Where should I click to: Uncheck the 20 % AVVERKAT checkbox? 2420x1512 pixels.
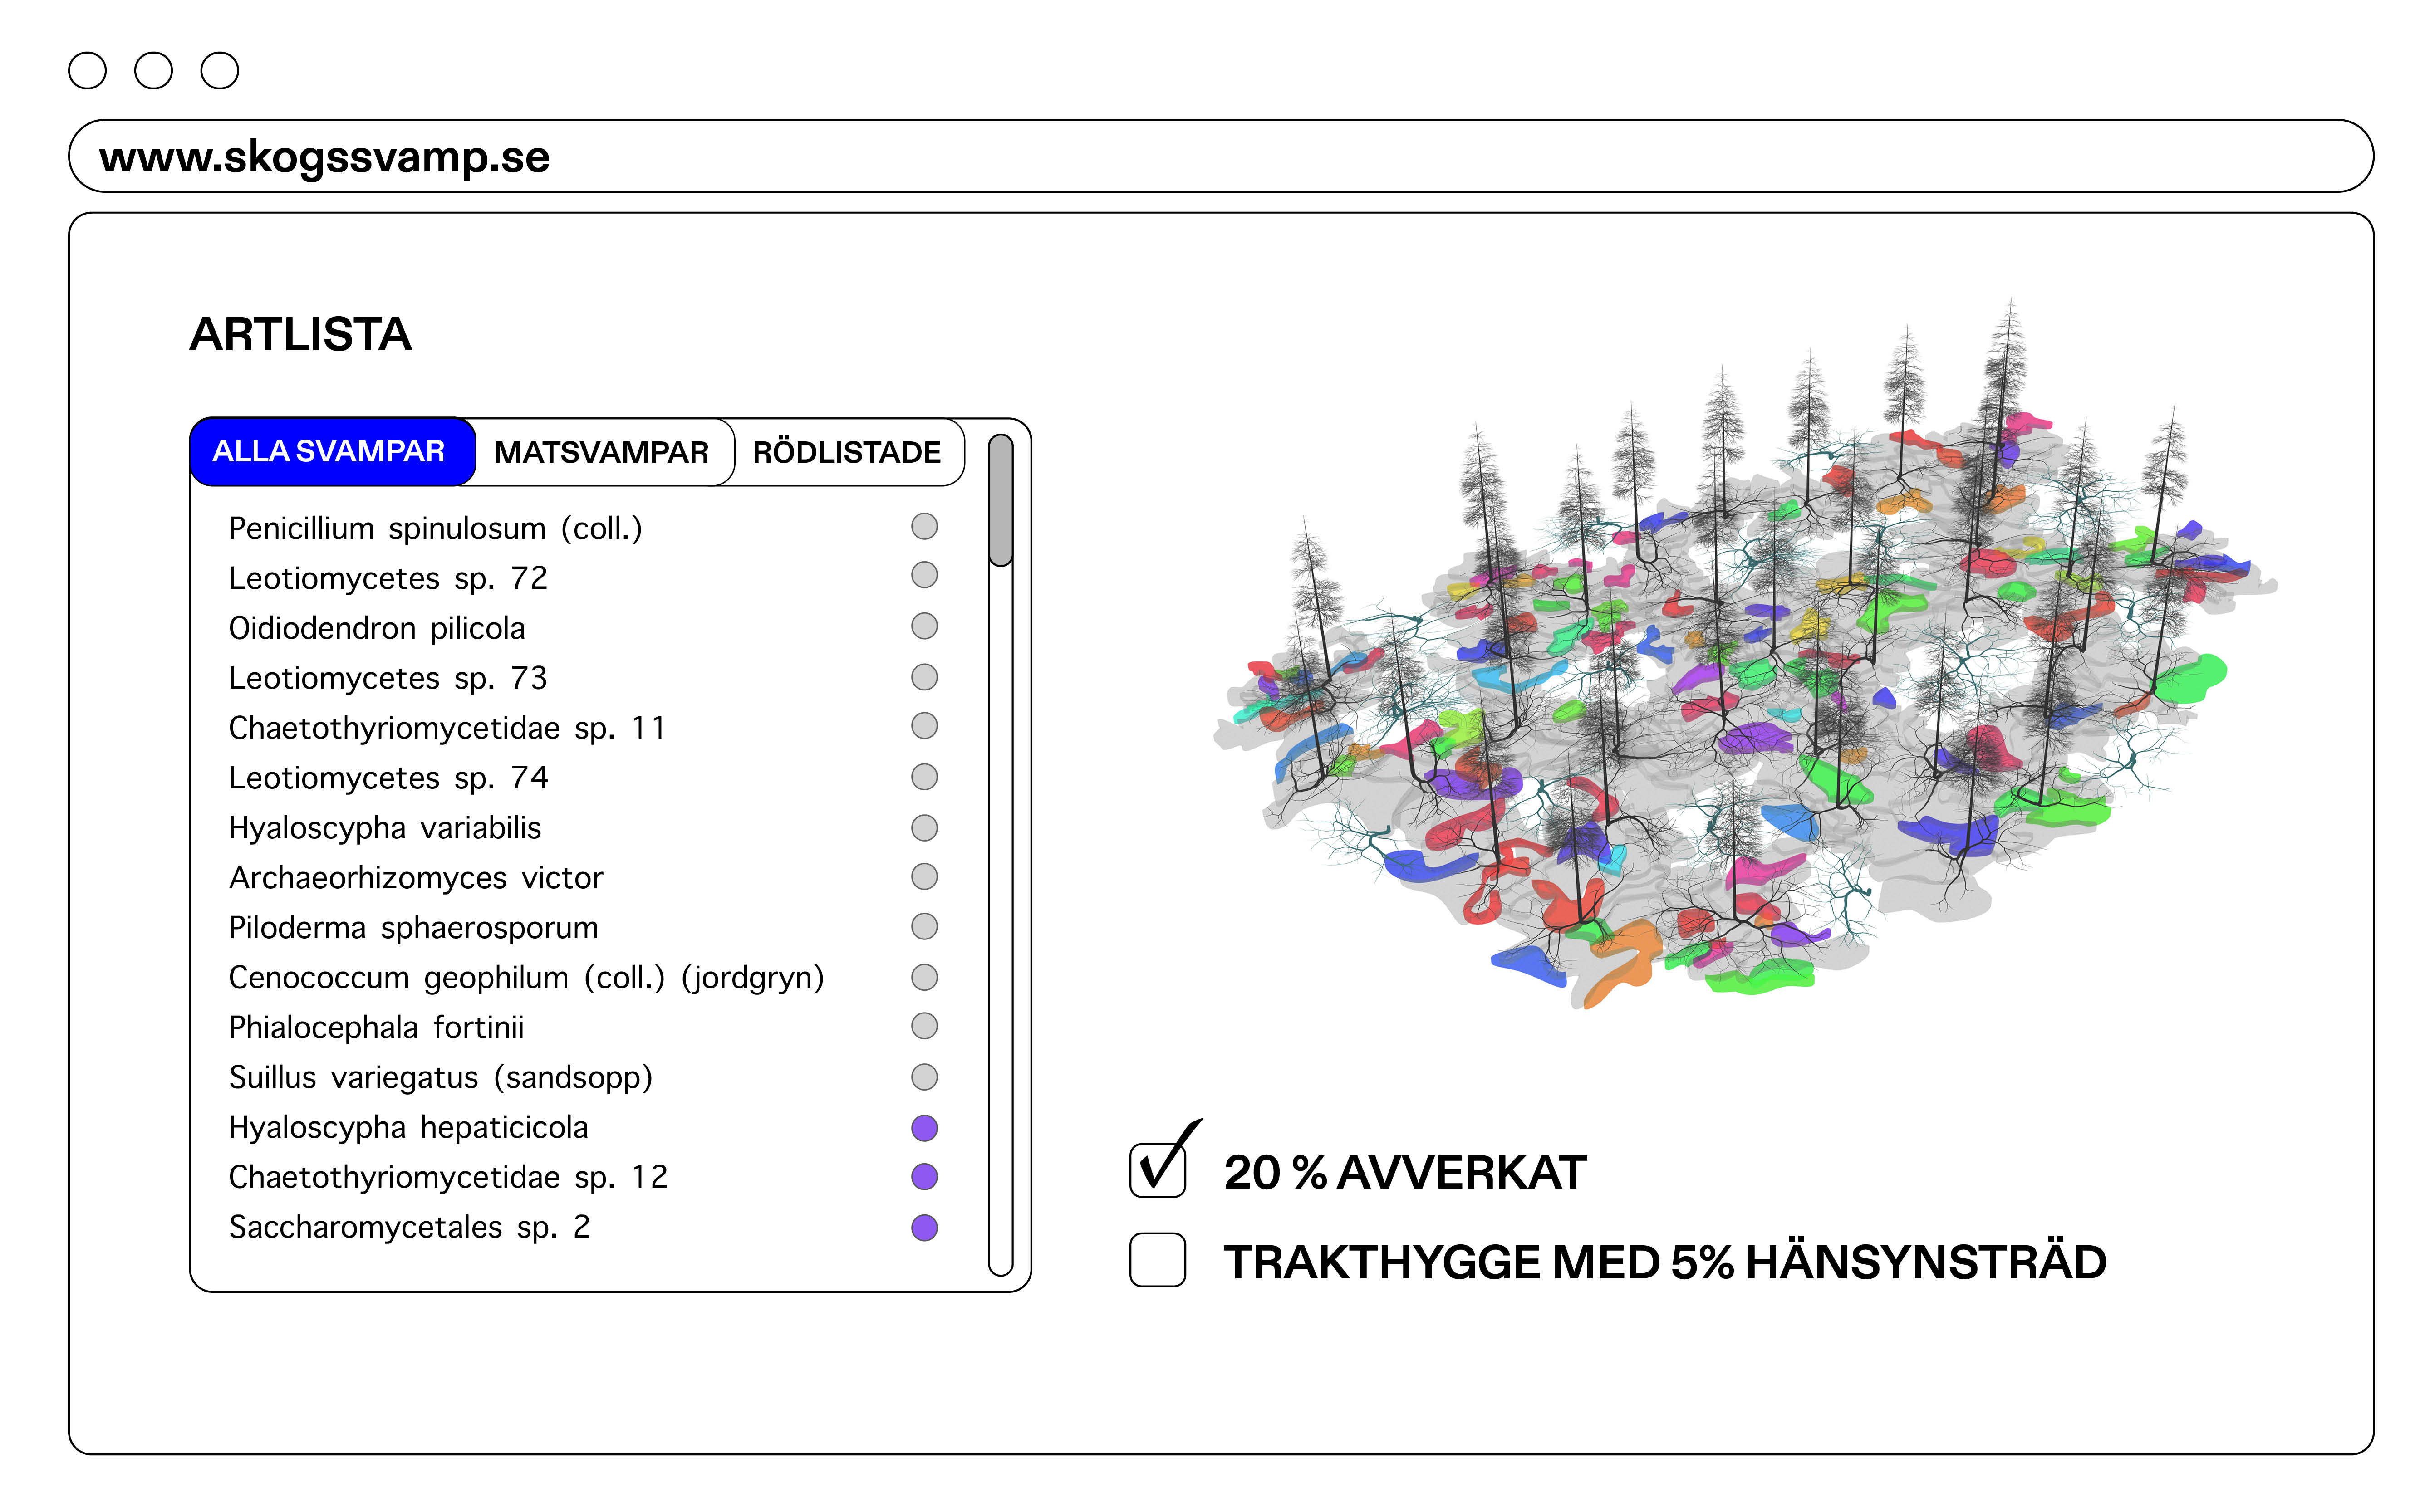pyautogui.click(x=1157, y=1170)
